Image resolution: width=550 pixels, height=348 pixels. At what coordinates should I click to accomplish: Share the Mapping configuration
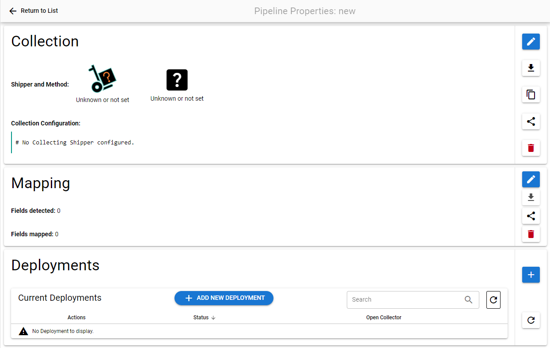point(531,216)
